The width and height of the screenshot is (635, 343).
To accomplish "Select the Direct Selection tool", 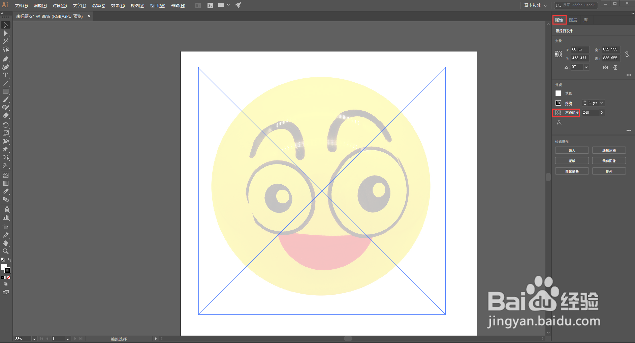I will point(6,33).
